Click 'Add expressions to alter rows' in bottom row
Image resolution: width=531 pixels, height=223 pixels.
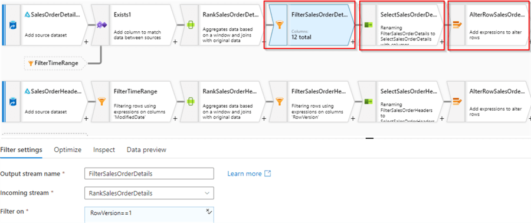click(495, 112)
